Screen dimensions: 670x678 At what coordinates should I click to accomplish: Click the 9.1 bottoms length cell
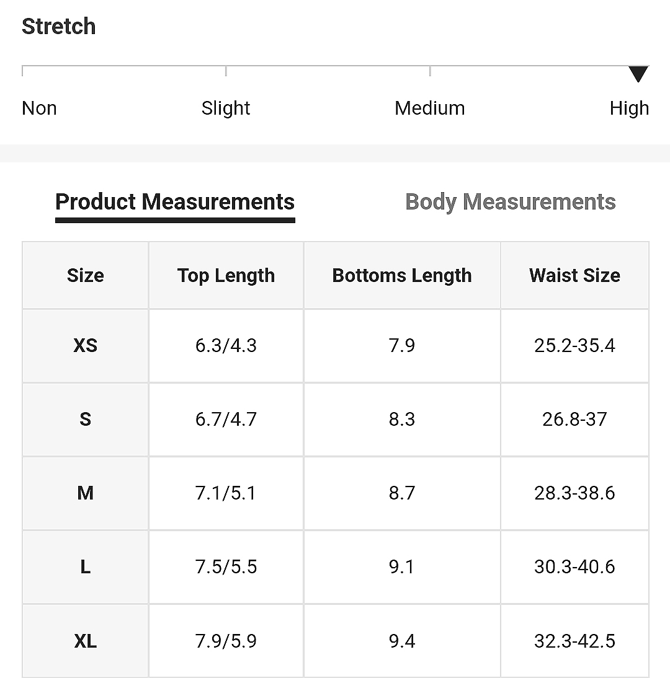pyautogui.click(x=402, y=567)
